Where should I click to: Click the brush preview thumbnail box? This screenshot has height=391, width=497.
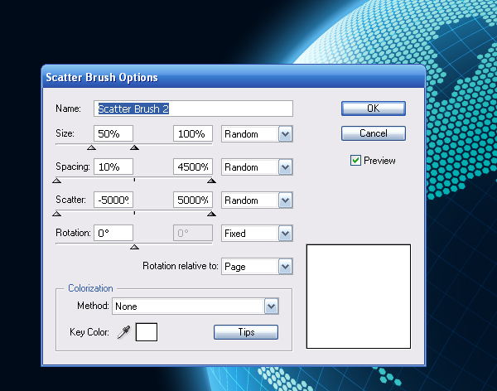359,297
